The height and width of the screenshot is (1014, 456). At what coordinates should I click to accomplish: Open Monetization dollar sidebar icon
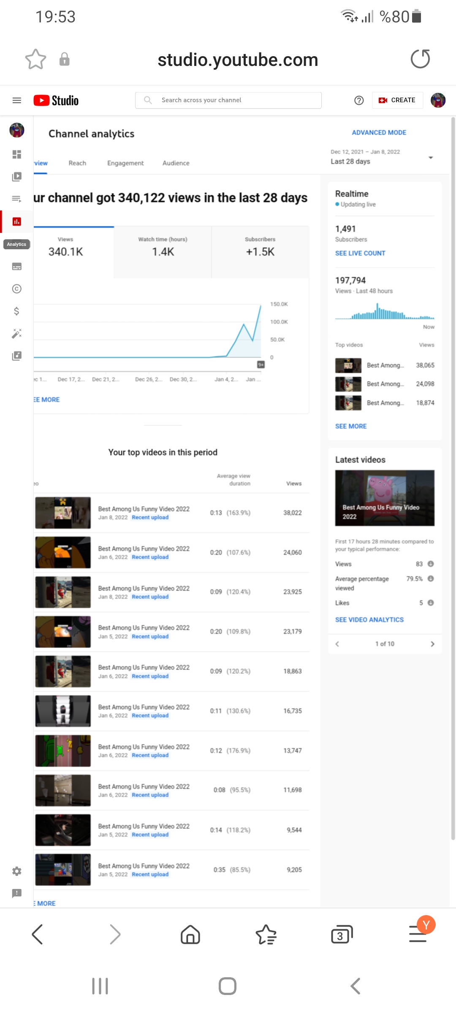[x=17, y=311]
